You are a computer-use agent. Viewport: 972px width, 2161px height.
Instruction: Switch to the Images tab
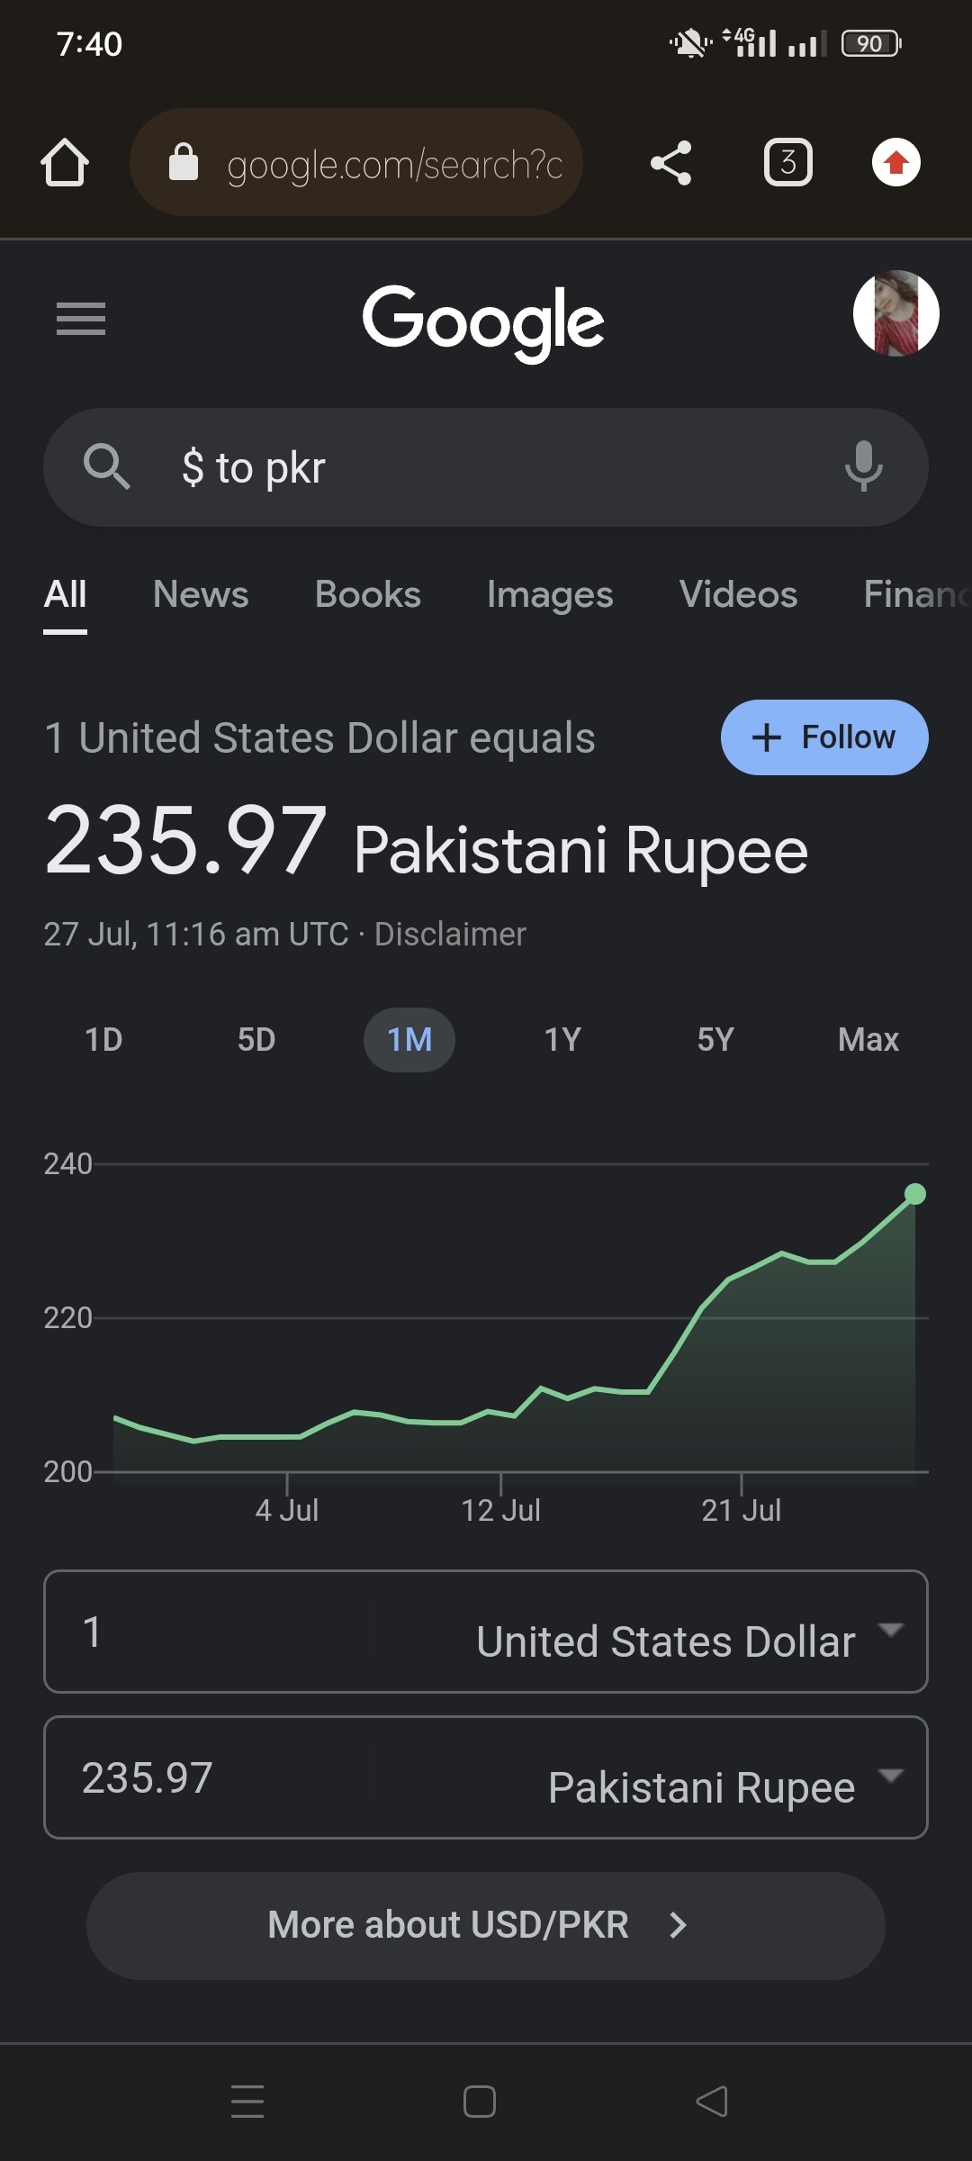pos(550,594)
